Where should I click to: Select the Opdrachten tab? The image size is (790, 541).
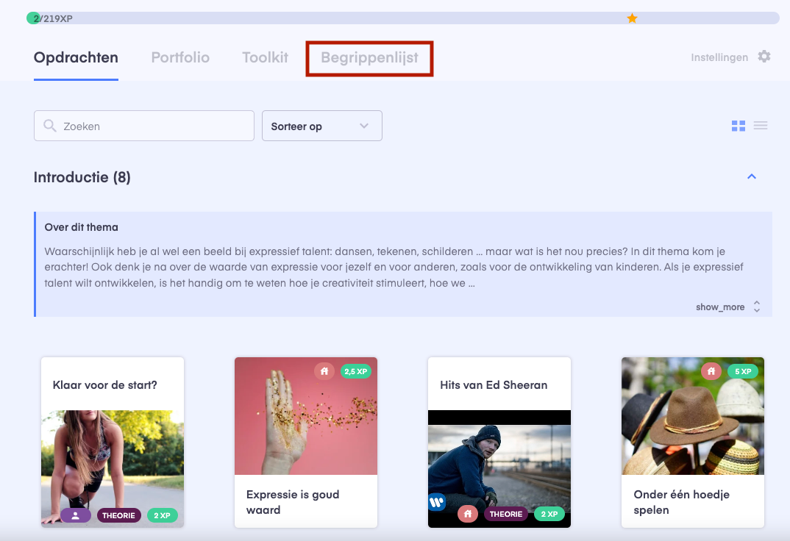click(76, 57)
